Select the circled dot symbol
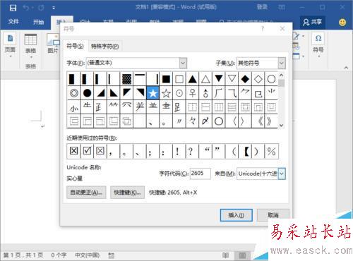The image size is (353, 261). click(179, 93)
